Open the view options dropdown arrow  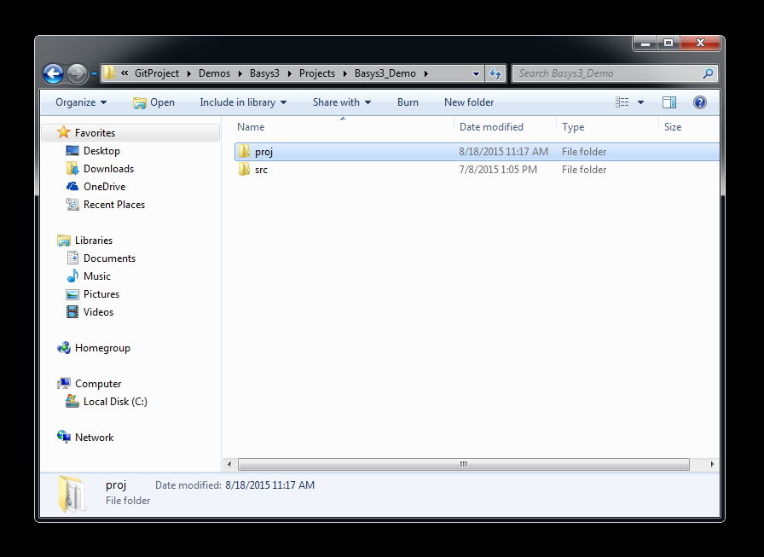tap(640, 102)
